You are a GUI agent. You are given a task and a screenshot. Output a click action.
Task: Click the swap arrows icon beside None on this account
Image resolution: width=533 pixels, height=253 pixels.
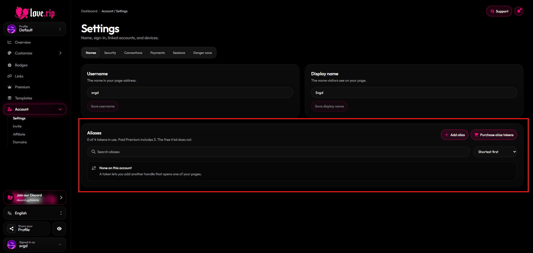click(94, 168)
